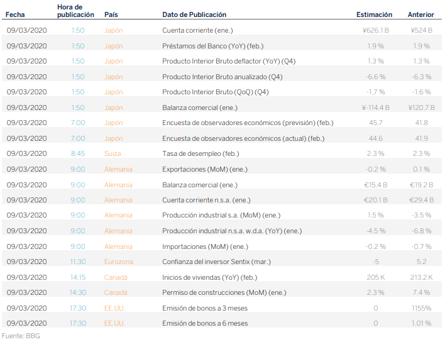Select Tasa de desempleo (feb.) row text

201,153
